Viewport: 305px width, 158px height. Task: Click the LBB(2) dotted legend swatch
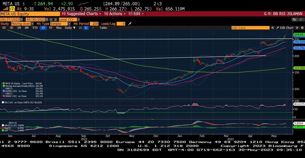4,94
